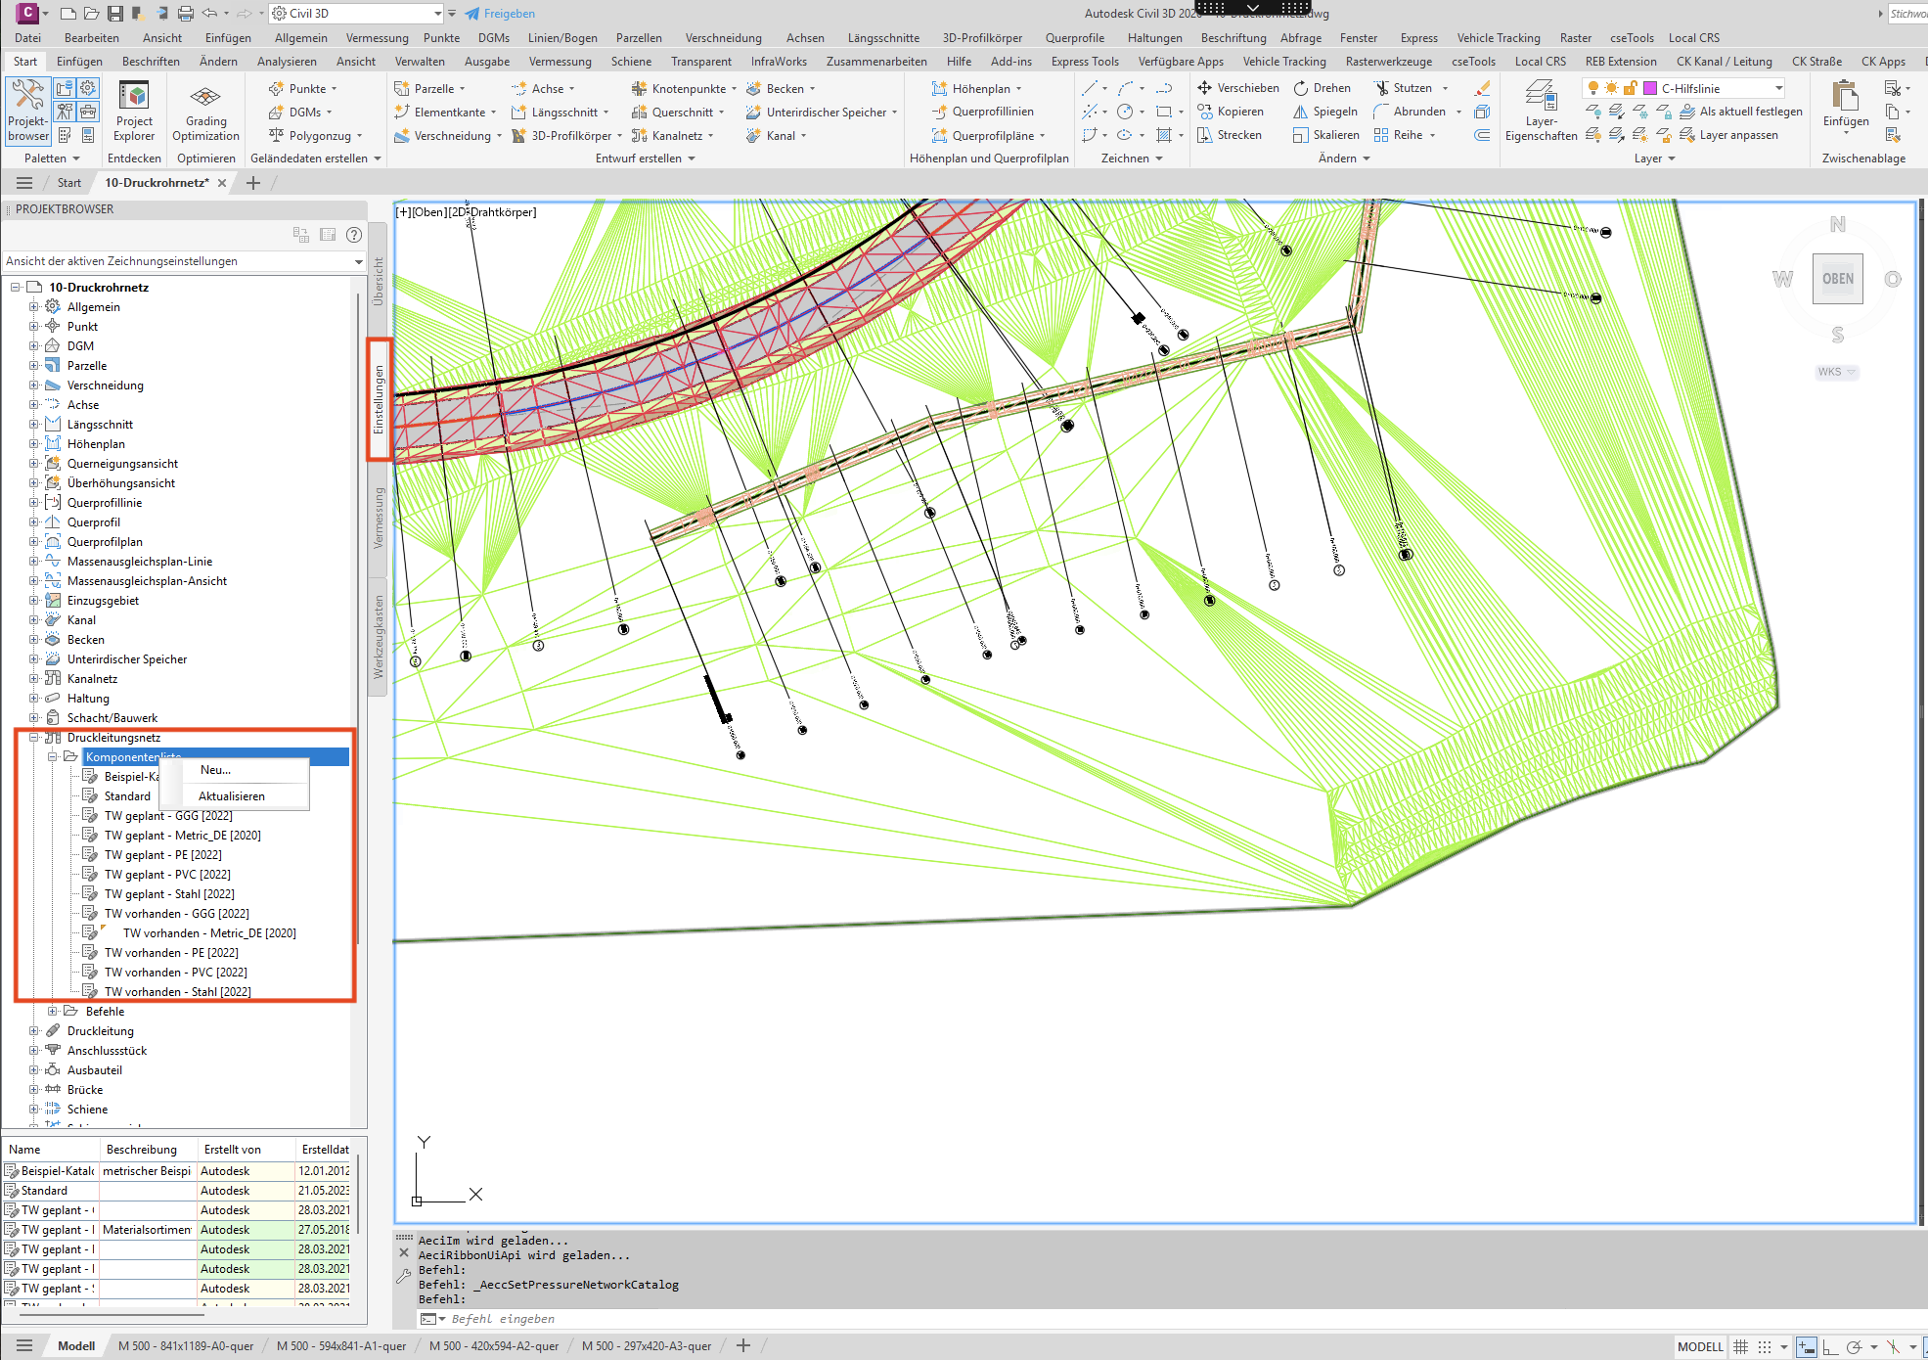Toggle the drawing grid display
This screenshot has height=1360, width=1928.
tap(1741, 1346)
